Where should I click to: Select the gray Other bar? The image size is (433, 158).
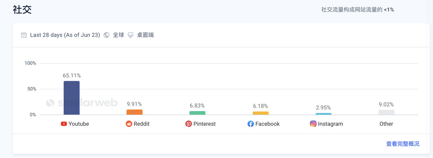pyautogui.click(x=386, y=113)
